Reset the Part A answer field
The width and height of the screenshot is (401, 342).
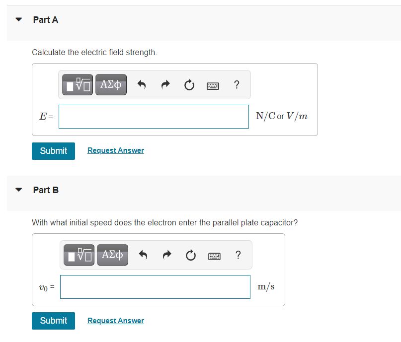[x=189, y=85]
